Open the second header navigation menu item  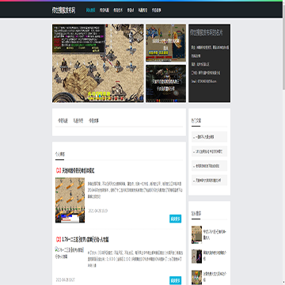(104, 10)
